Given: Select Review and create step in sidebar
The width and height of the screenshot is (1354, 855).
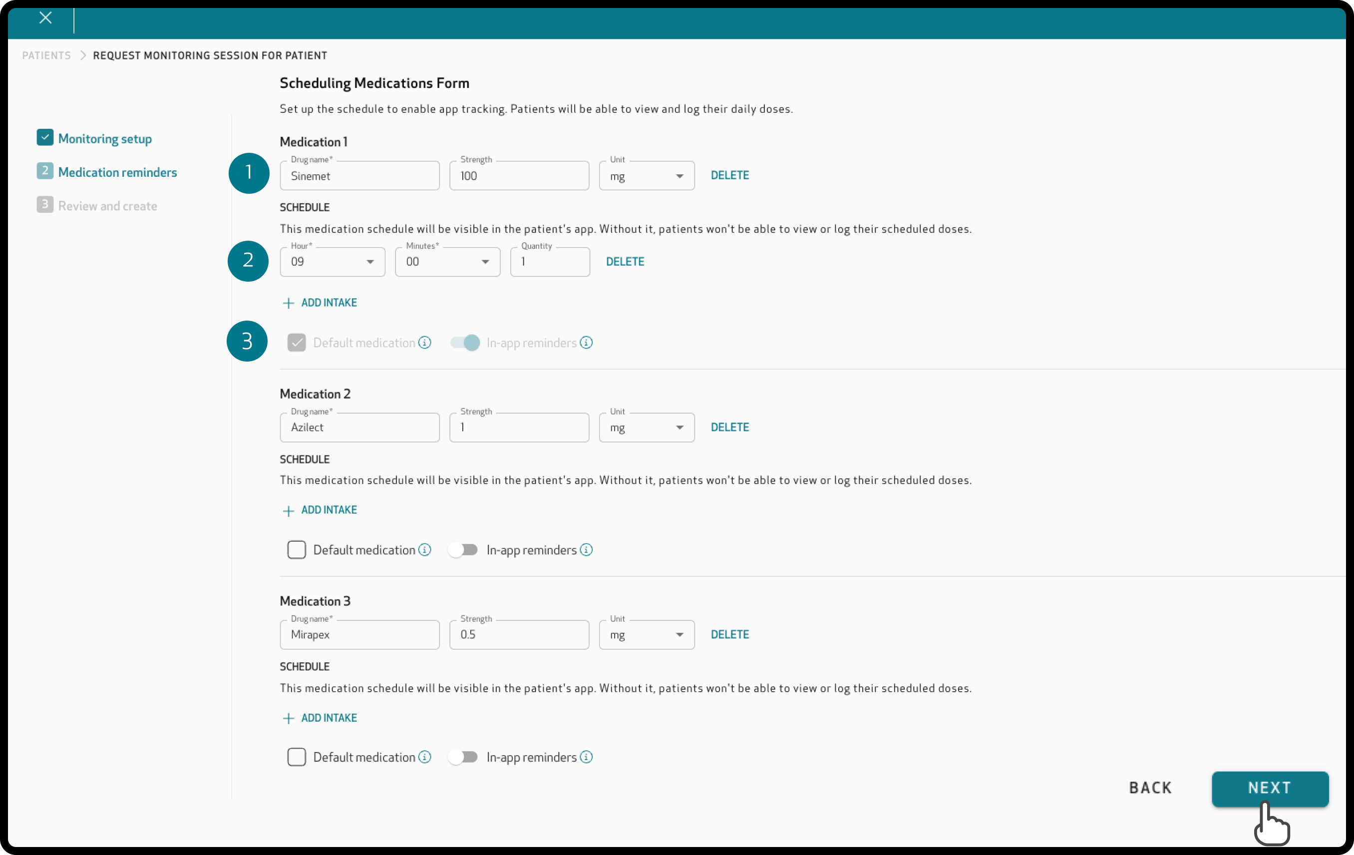Looking at the screenshot, I should pos(107,206).
